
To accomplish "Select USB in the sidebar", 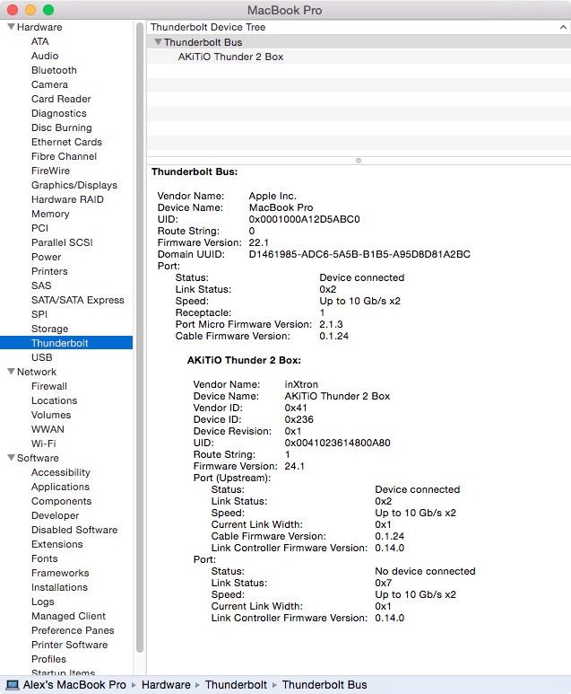I will coord(41,357).
